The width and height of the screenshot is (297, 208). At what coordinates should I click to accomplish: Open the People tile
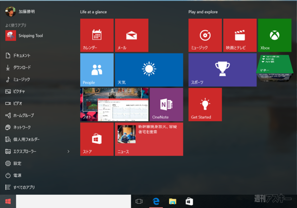click(x=97, y=70)
